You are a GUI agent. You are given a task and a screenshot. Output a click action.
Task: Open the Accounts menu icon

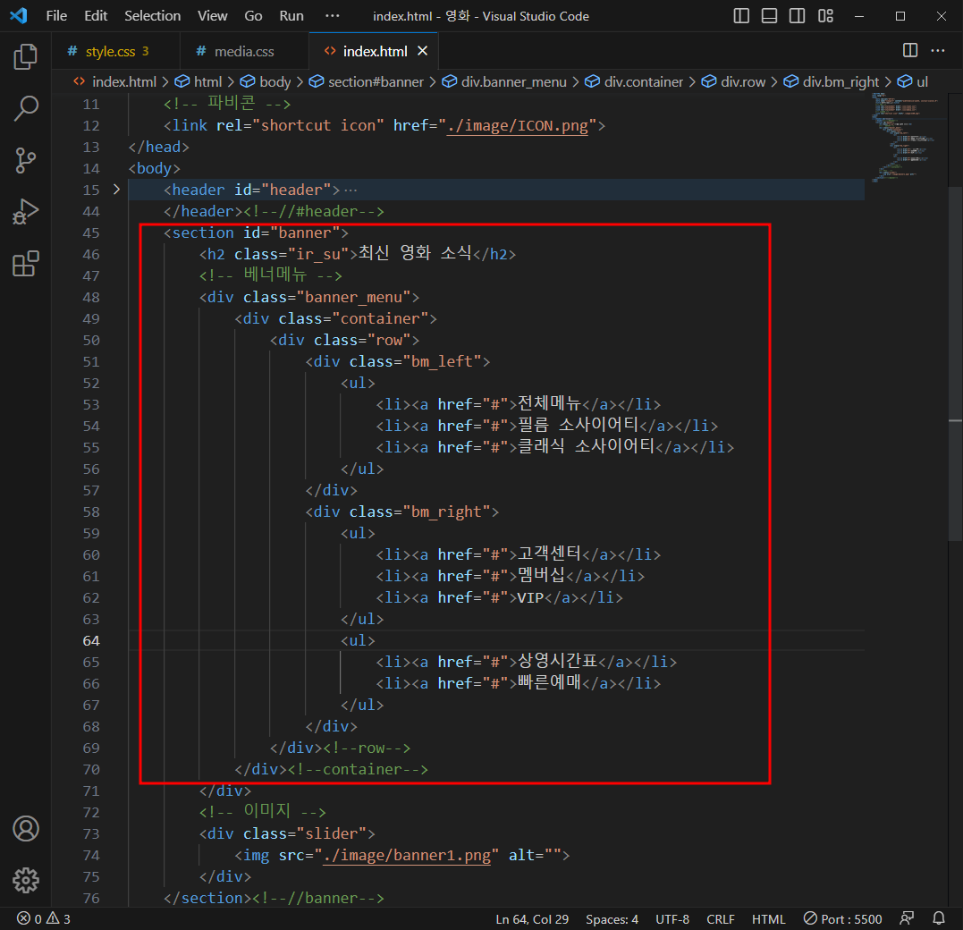click(x=25, y=829)
